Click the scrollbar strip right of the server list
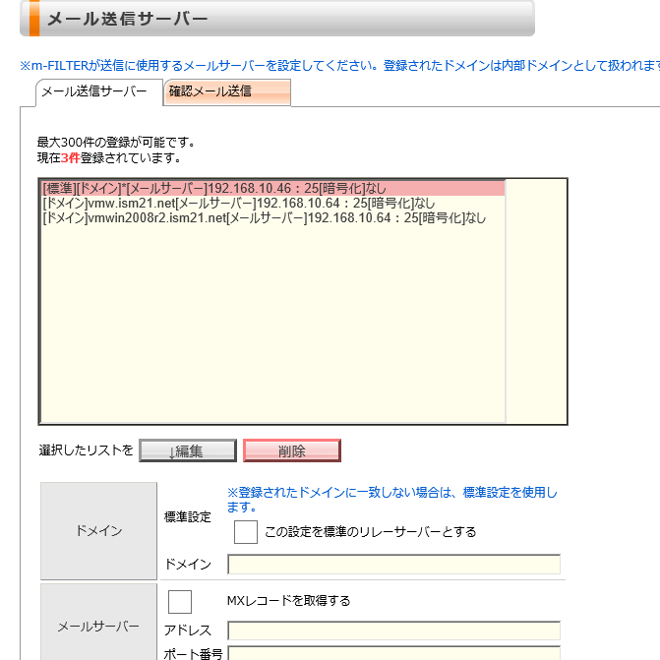Screen dimensions: 660x660 click(x=536, y=301)
